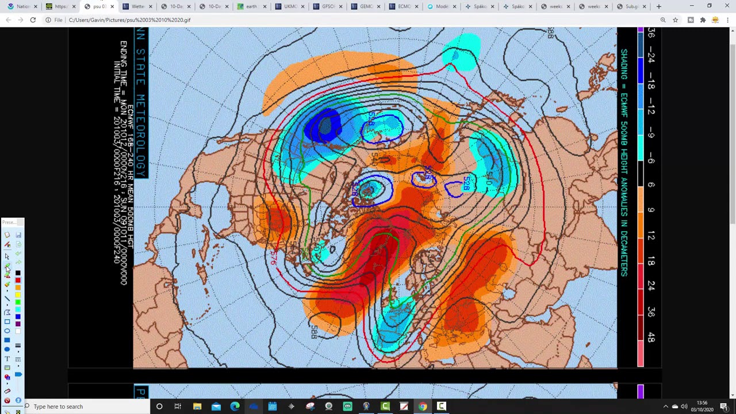Pick the yellow color swatch
Viewport: 736px width, 414px height.
point(18,295)
